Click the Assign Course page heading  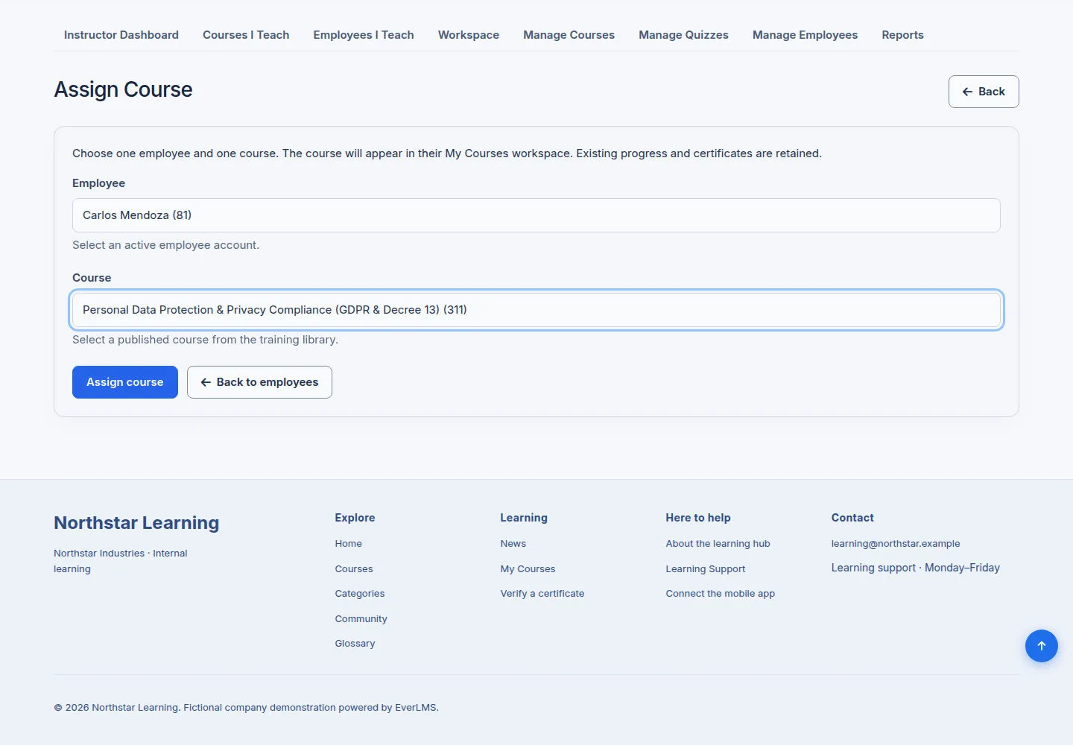pyautogui.click(x=123, y=89)
